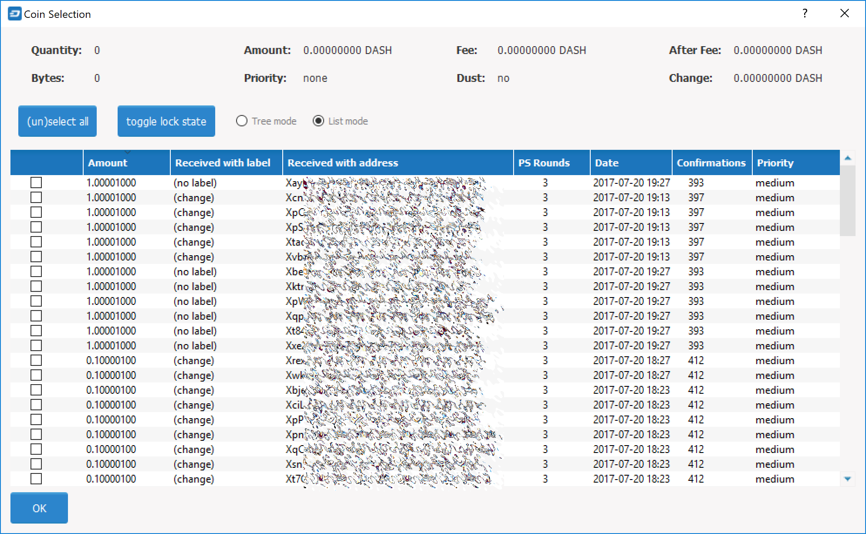The width and height of the screenshot is (866, 534).
Task: Sort by Received with address column
Action: click(x=398, y=162)
